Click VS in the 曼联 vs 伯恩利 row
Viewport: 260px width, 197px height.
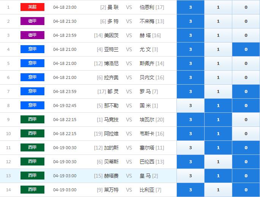pyautogui.click(x=129, y=7)
